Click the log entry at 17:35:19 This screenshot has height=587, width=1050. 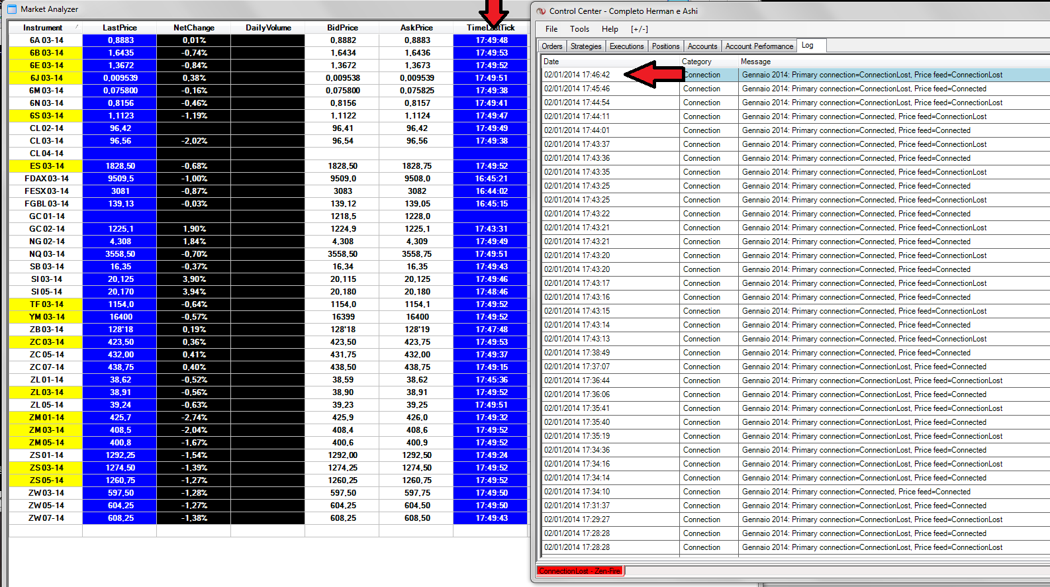tap(796, 436)
